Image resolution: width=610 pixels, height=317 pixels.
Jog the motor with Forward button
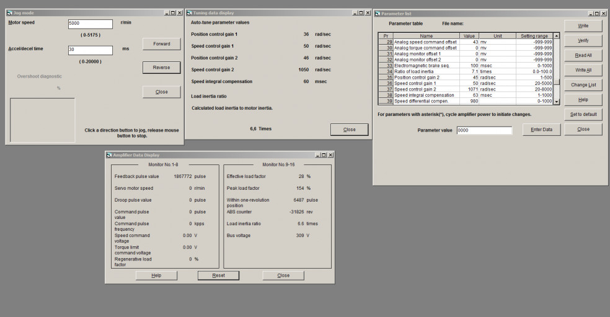pyautogui.click(x=161, y=44)
